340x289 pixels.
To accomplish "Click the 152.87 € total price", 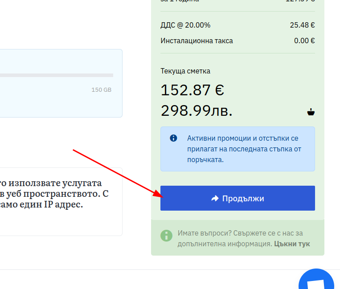I will point(192,90).
